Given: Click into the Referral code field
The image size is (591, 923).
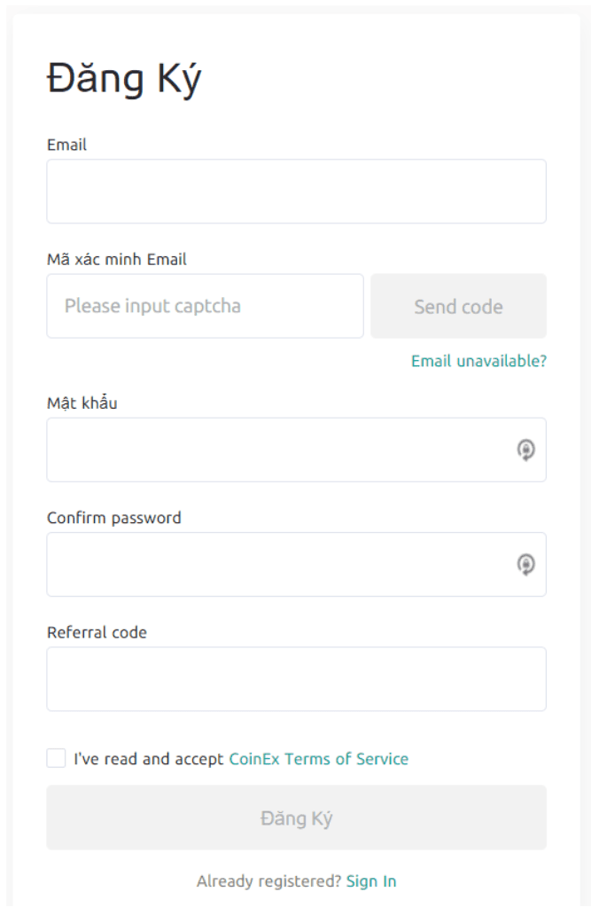Looking at the screenshot, I should coord(296,679).
